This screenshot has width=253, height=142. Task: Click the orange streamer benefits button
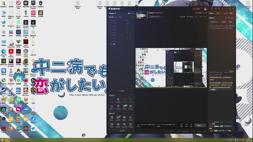[x=196, y=9]
